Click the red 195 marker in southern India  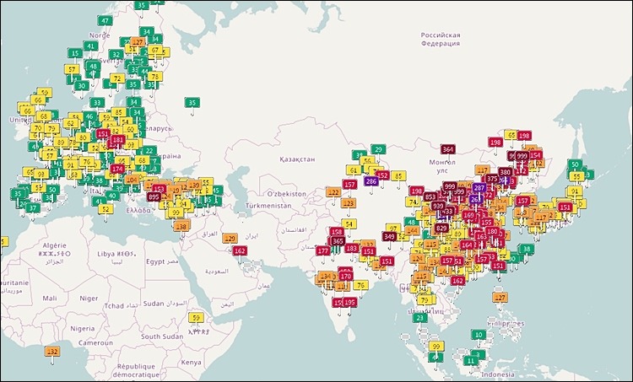pyautogui.click(x=350, y=303)
